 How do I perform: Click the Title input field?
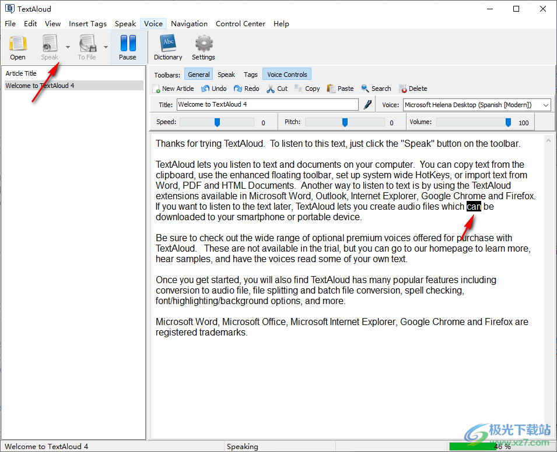pyautogui.click(x=268, y=105)
